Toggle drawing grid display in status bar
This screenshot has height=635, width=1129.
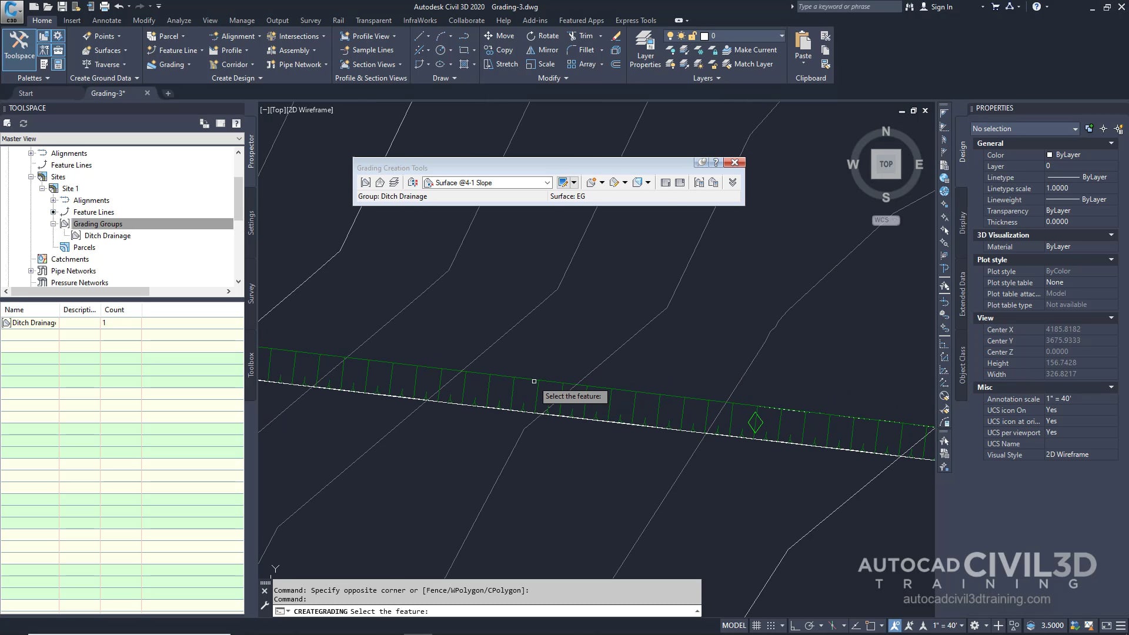click(x=757, y=626)
